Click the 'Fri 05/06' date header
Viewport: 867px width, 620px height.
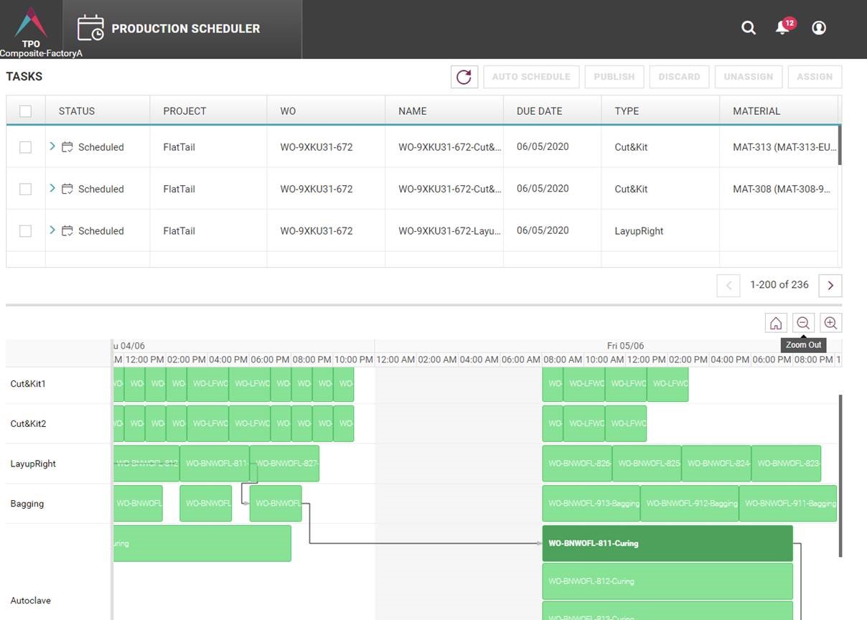pyautogui.click(x=626, y=346)
